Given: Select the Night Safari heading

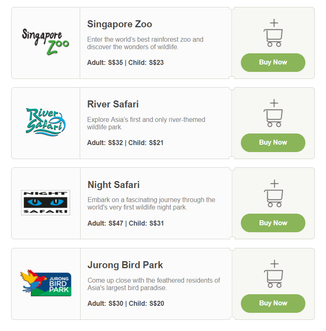Looking at the screenshot, I should click(114, 184).
